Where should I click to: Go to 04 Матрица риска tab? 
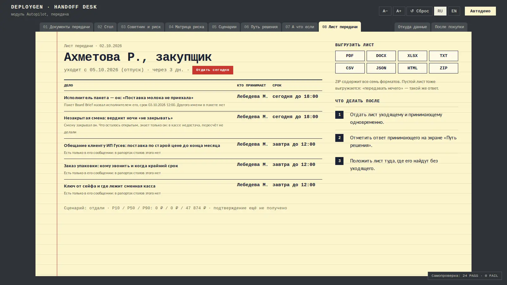click(x=187, y=27)
